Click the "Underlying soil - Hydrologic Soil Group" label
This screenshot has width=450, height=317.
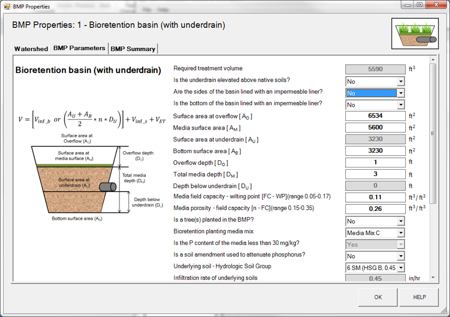tap(222, 266)
